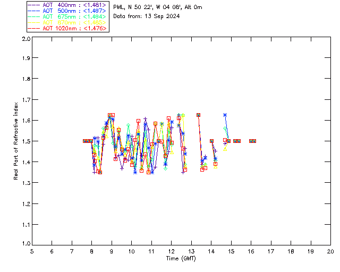Click the 2.0 tick label on y-axis
340x272 pixels.
25,39
